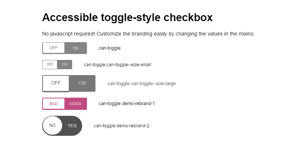Click OFF on the large toggle

tap(56, 83)
